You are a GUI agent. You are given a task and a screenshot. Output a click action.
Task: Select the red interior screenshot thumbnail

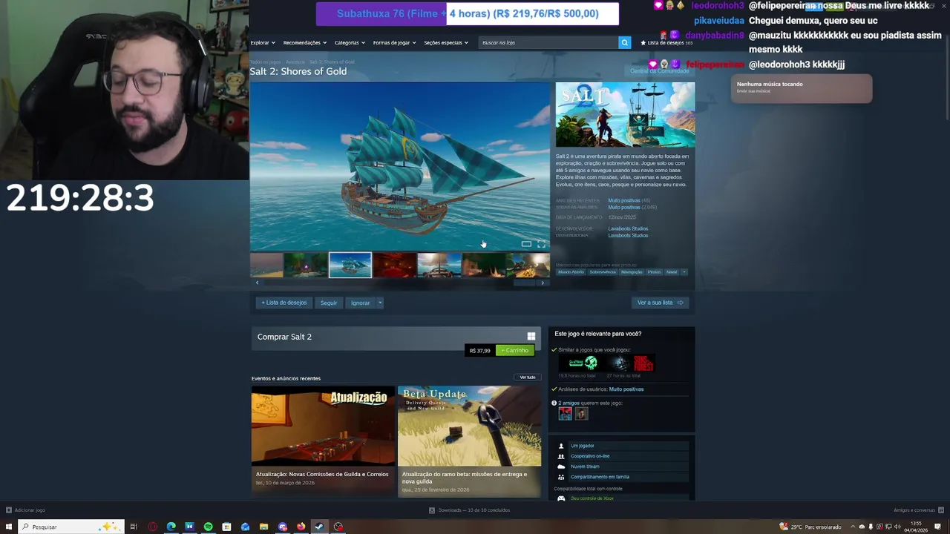pyautogui.click(x=394, y=266)
